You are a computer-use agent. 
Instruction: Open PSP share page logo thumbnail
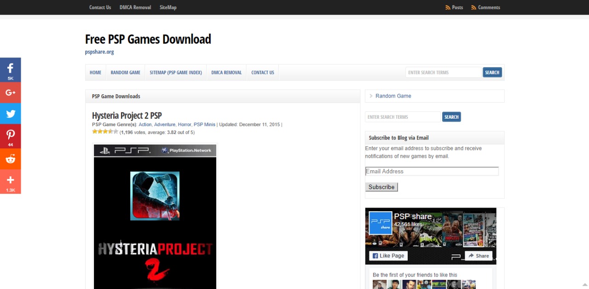tap(381, 223)
